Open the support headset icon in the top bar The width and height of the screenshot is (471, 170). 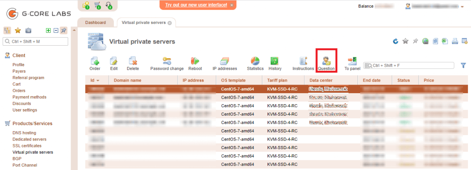pos(109,6)
